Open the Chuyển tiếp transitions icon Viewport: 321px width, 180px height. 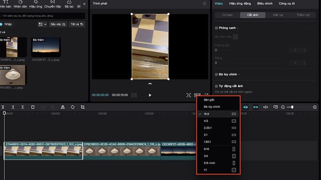tap(53, 4)
